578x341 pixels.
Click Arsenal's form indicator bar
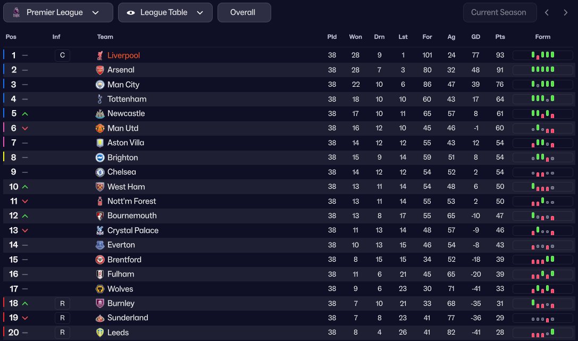click(543, 70)
